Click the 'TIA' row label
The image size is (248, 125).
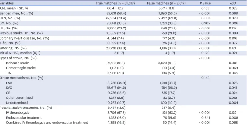tap(8, 73)
